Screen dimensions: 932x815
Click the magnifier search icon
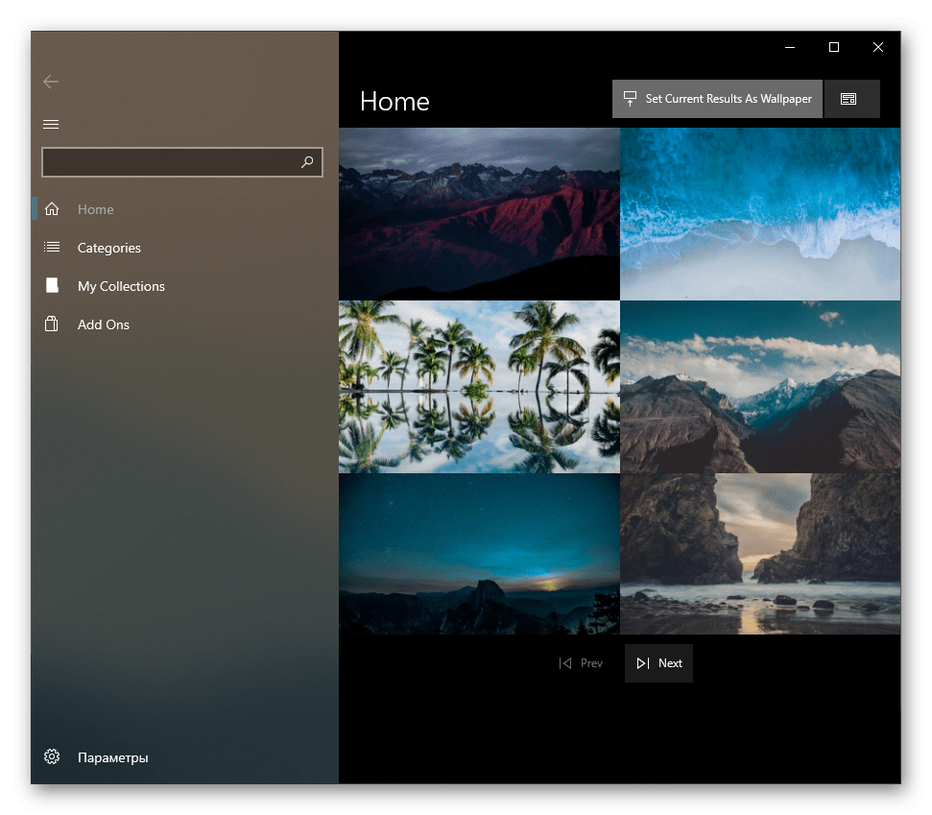click(307, 162)
